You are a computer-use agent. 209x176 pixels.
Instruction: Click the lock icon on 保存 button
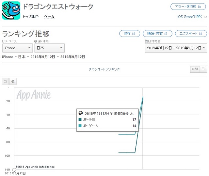[134, 33]
